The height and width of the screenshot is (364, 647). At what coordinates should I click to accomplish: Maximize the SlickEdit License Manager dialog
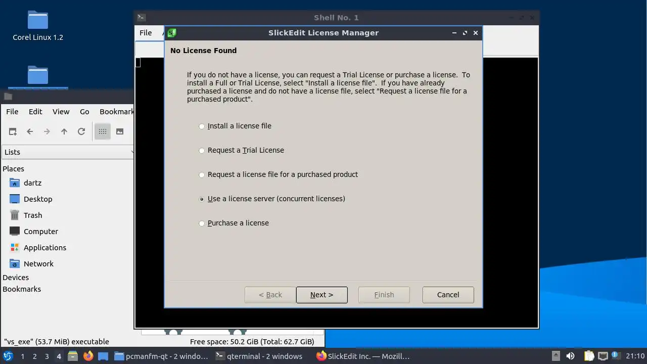point(465,33)
